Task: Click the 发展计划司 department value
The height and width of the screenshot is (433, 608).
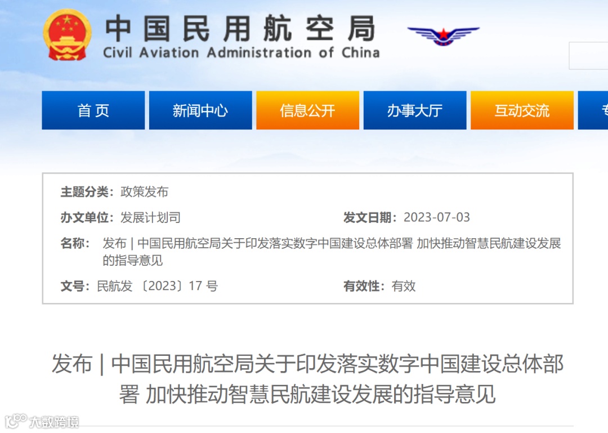Action: [150, 217]
